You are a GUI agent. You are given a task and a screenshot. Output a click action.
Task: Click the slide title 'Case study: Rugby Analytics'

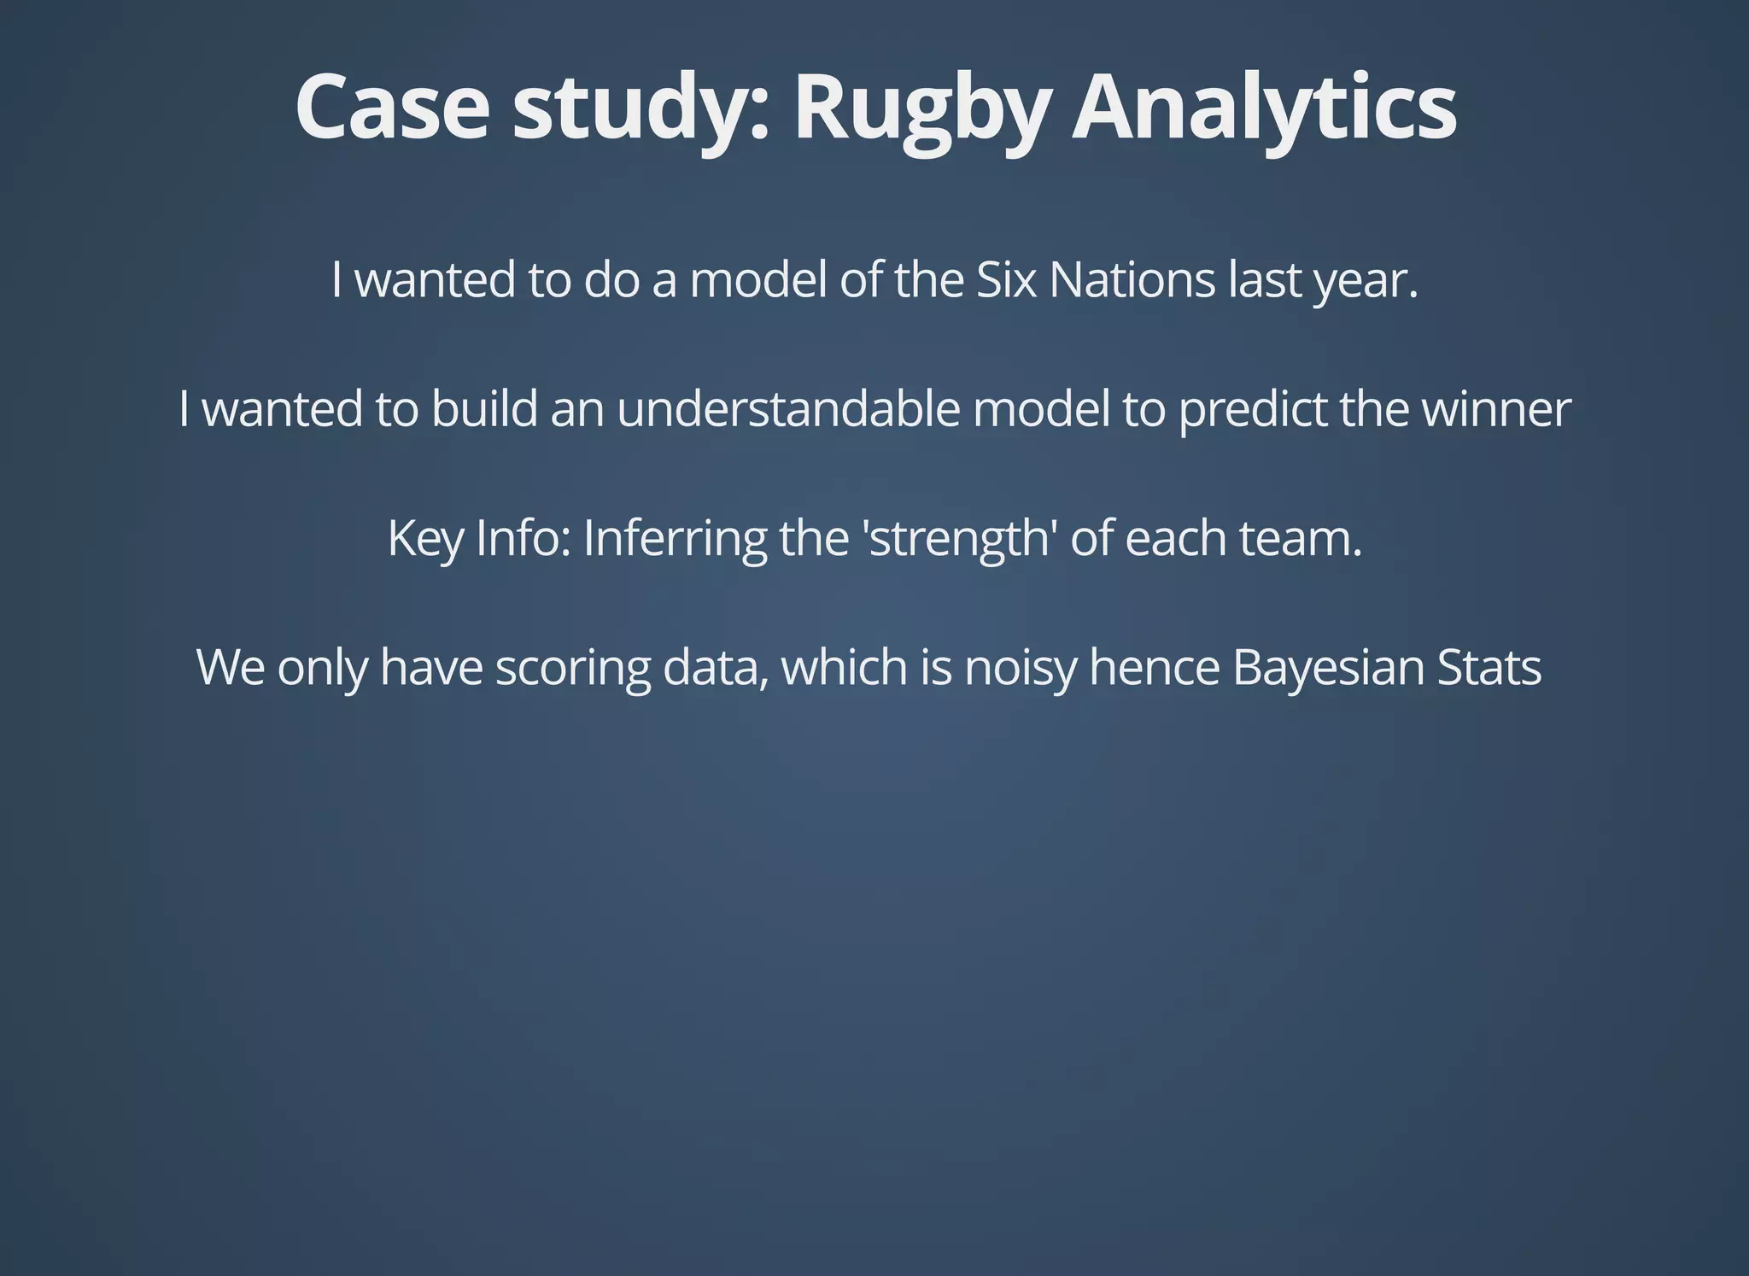tap(875, 109)
